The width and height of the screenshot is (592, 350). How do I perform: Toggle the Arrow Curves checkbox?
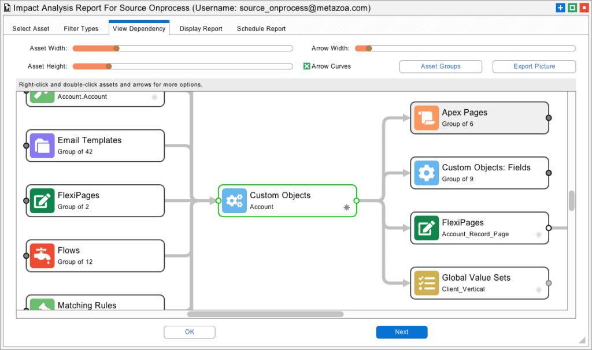click(306, 66)
